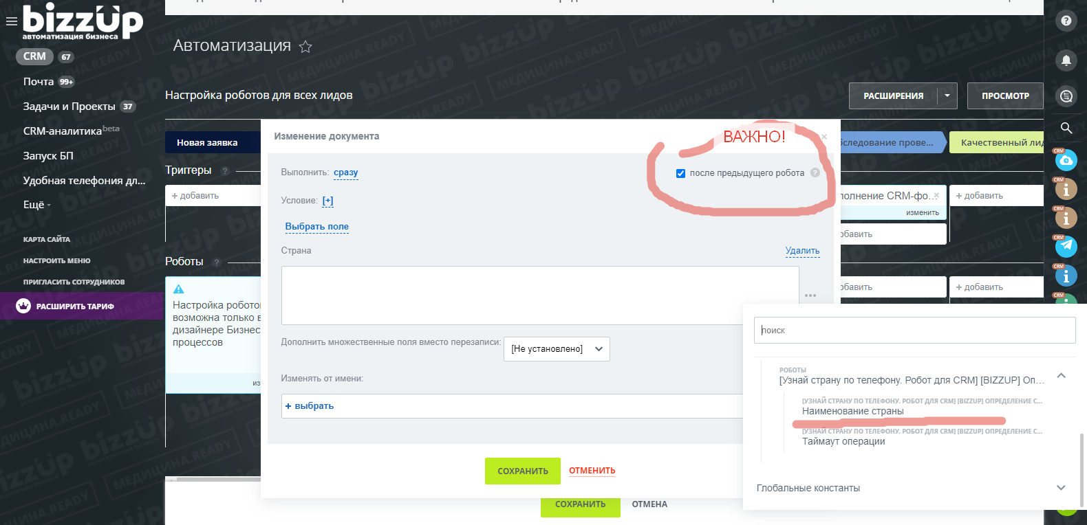Click the warning triangle icon in robot card
1087x525 pixels.
[179, 289]
